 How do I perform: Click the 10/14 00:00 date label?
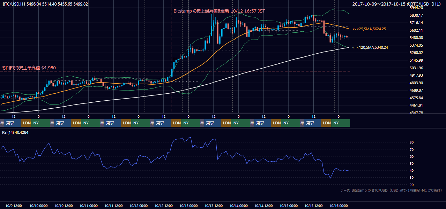(x=239, y=206)
